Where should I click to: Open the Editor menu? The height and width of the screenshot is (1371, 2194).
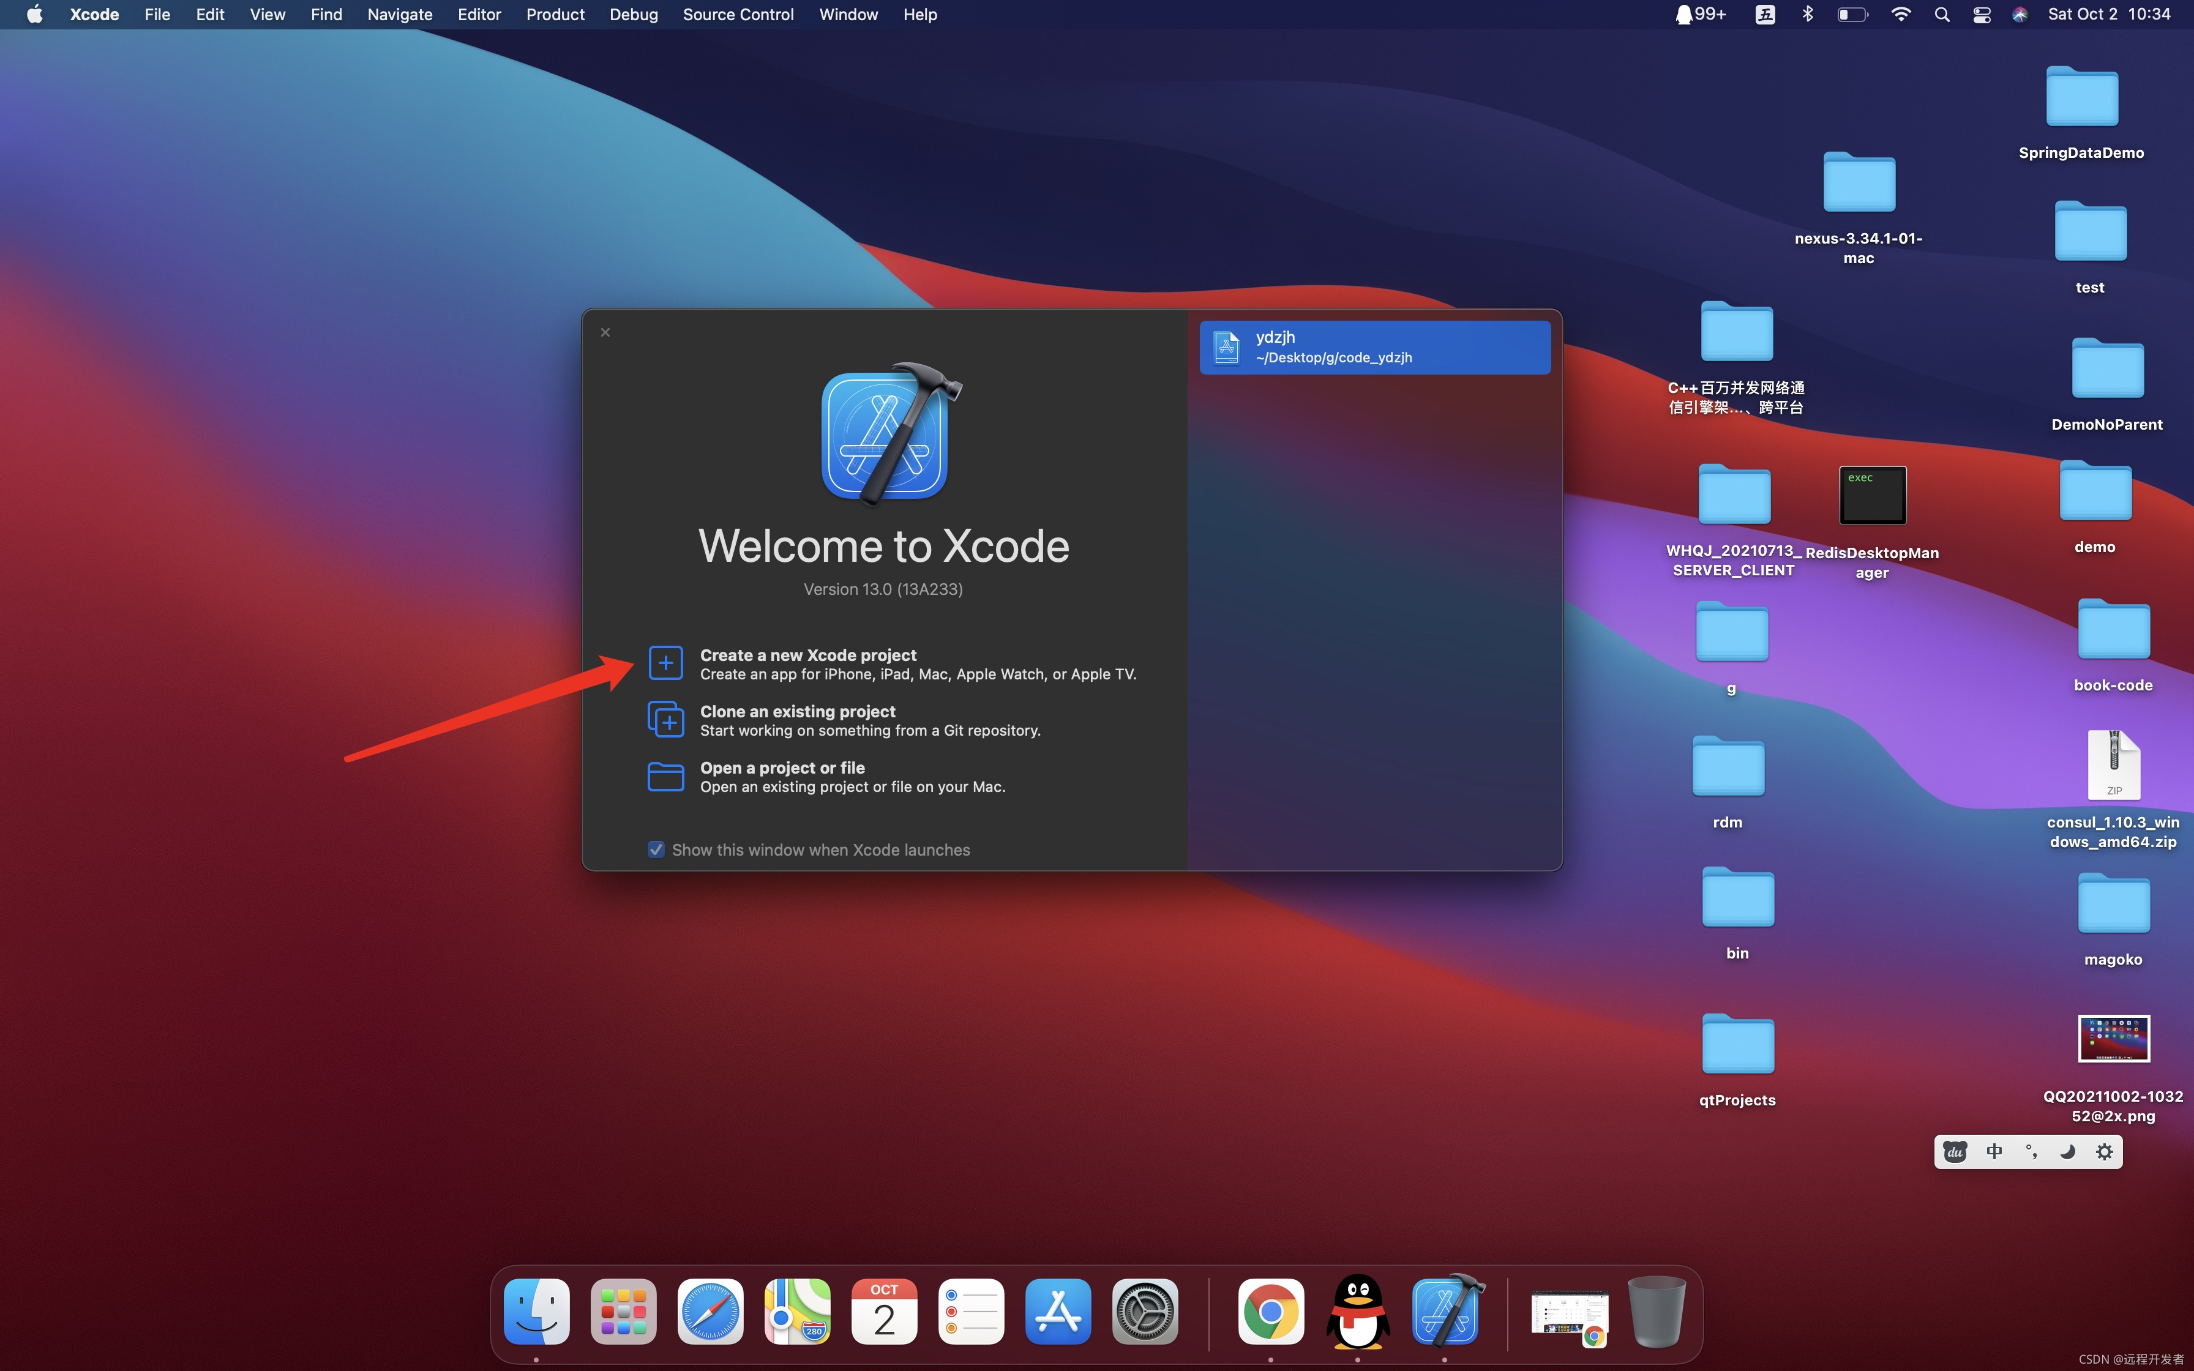click(479, 15)
